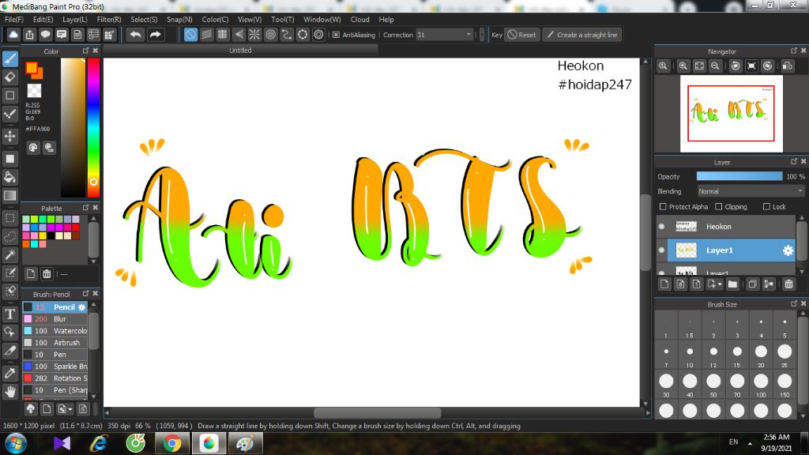Choose the Airbrush brush
Viewport: 809px width, 455px height.
tap(55, 343)
